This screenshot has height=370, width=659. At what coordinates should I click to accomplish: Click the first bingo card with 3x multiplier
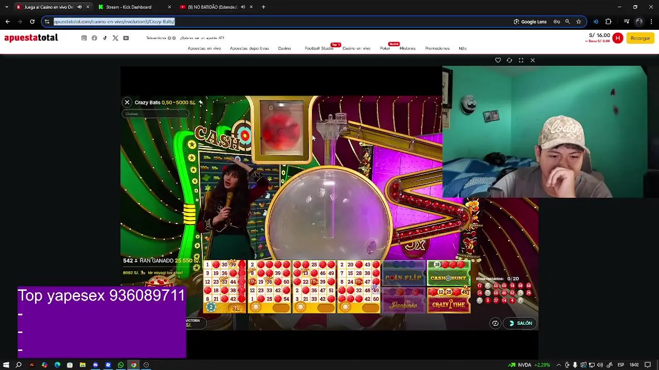pos(224,287)
